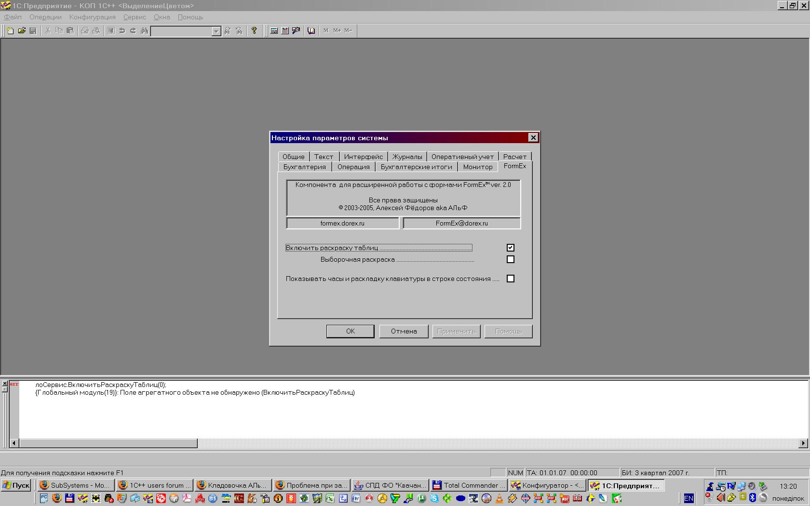Uncheck 'Включить раскраску таблиц' checkbox
This screenshot has width=810, height=506.
(x=511, y=248)
